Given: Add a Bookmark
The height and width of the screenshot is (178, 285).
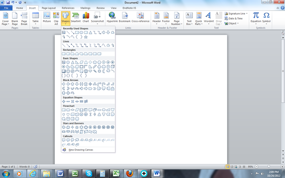Looking at the screenshot, I should [125, 17].
